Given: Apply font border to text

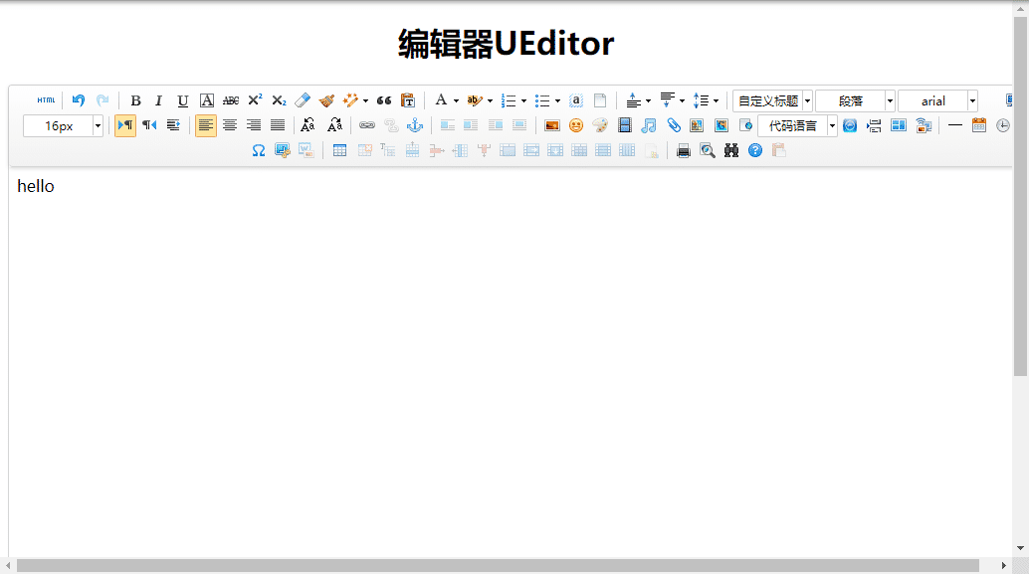Looking at the screenshot, I should click(207, 100).
